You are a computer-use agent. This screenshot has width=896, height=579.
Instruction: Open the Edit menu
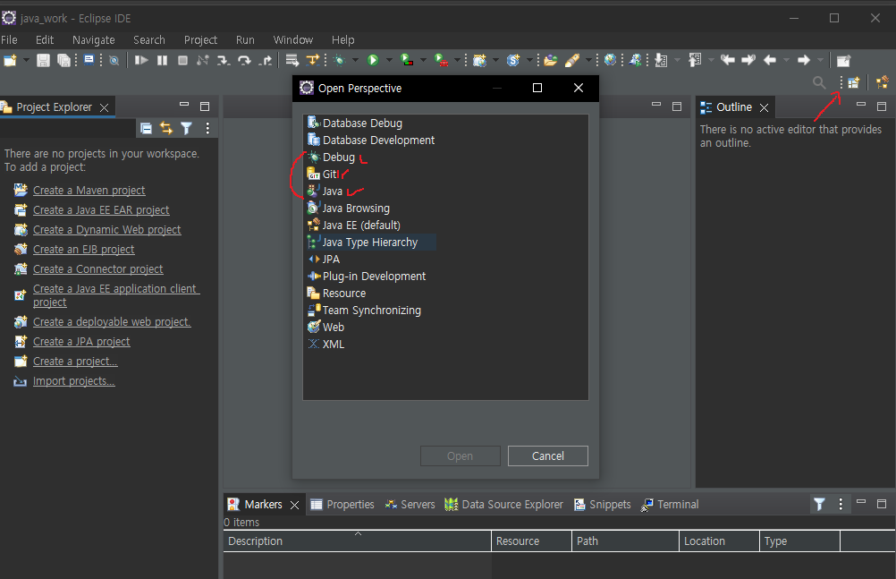coord(45,40)
